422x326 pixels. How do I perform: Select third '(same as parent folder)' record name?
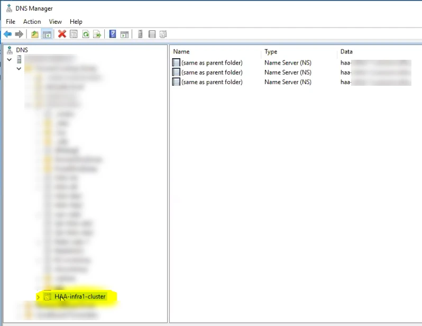212,82
